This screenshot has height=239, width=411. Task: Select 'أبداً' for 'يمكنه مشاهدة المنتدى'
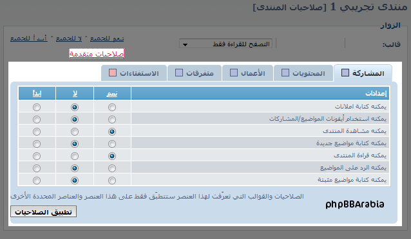[37, 132]
